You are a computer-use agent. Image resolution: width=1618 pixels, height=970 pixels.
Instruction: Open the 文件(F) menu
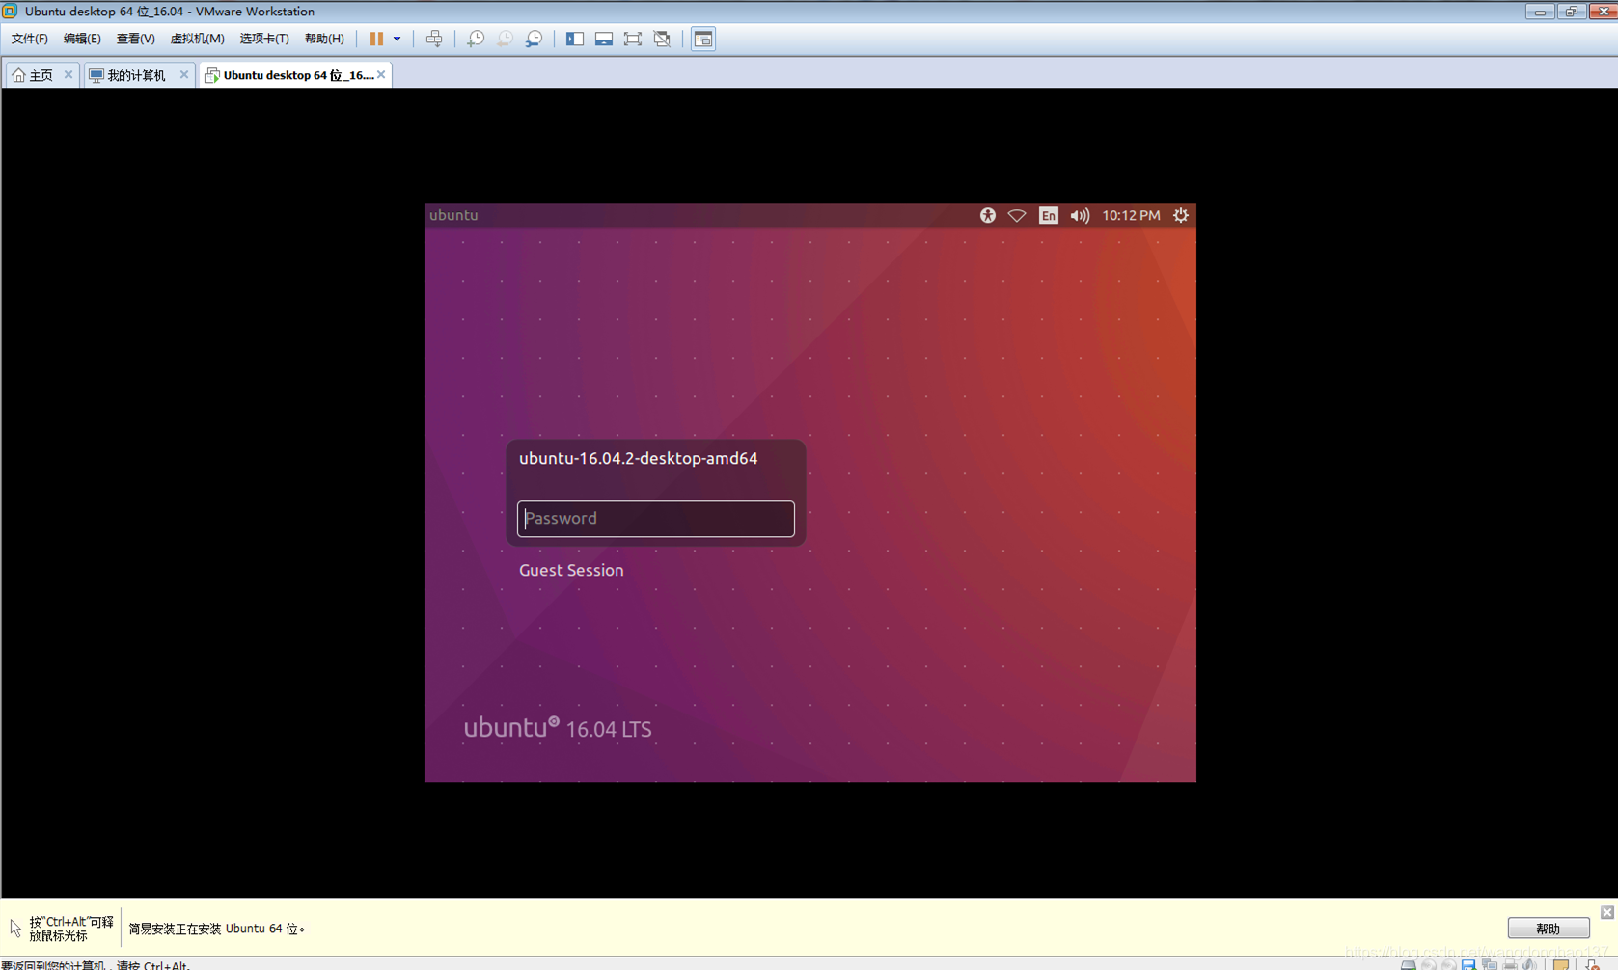pyautogui.click(x=30, y=39)
